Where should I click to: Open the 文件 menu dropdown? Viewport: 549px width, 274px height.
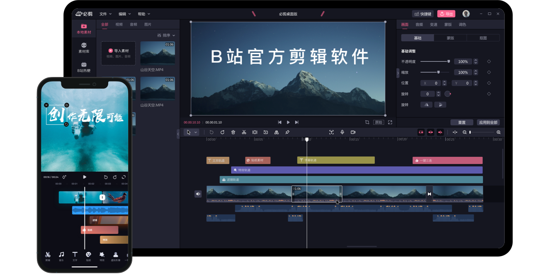(x=105, y=14)
